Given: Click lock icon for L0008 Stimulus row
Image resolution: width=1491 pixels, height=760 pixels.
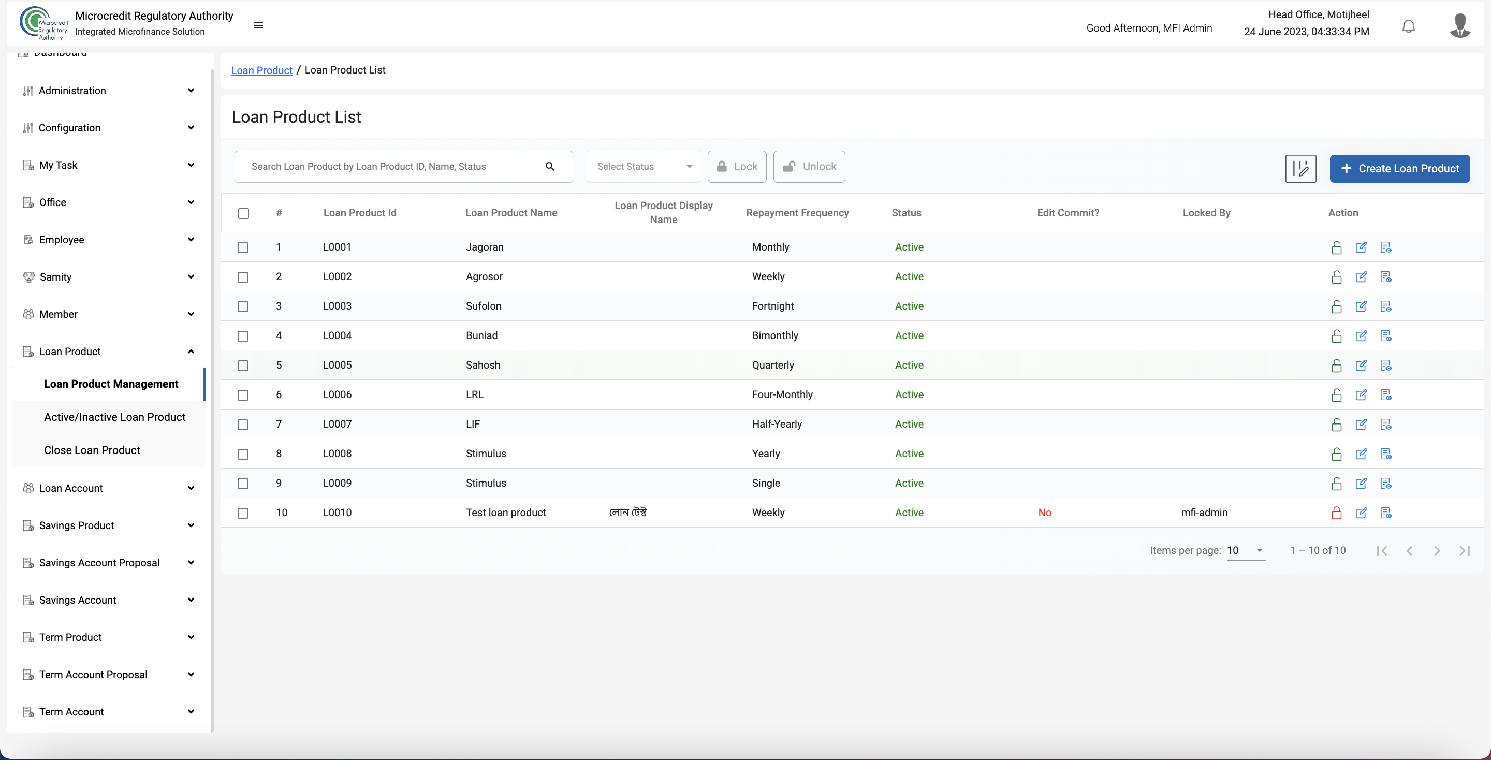Looking at the screenshot, I should (1336, 454).
